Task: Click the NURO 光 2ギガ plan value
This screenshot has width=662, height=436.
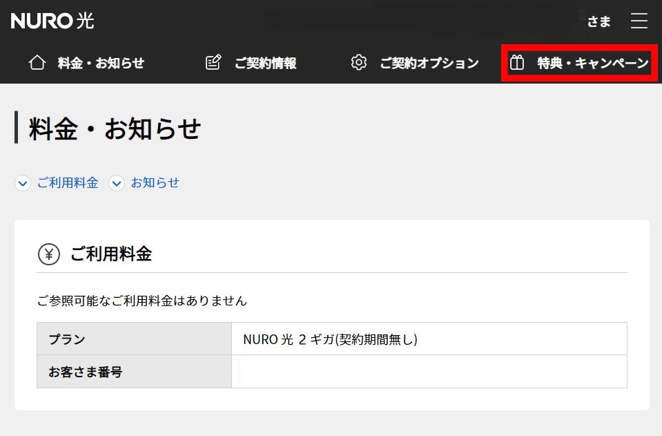Action: 331,339
